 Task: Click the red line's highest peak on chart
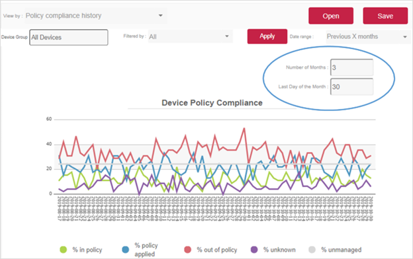pyautogui.click(x=244, y=128)
